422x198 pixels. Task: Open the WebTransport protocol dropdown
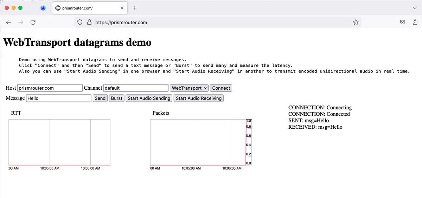coord(189,88)
